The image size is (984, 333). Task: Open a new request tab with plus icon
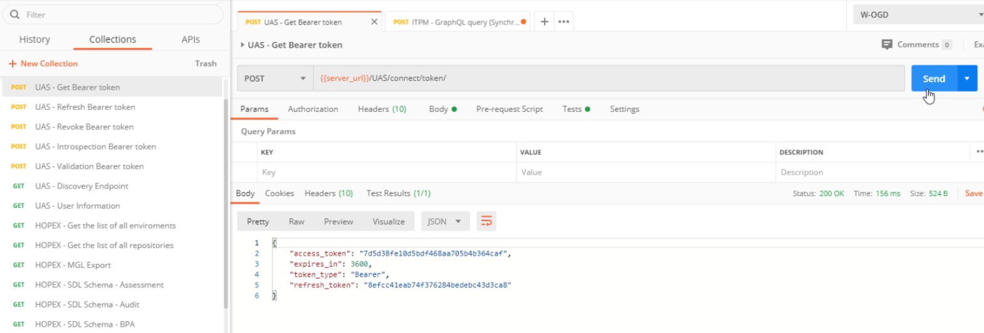(544, 22)
